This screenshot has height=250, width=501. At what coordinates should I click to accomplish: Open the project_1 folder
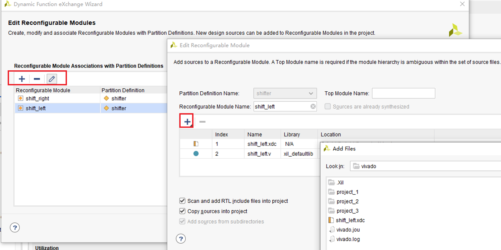[x=348, y=192]
